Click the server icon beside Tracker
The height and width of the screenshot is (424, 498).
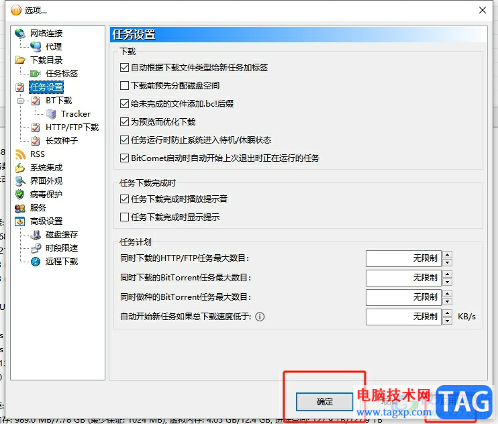click(x=51, y=114)
